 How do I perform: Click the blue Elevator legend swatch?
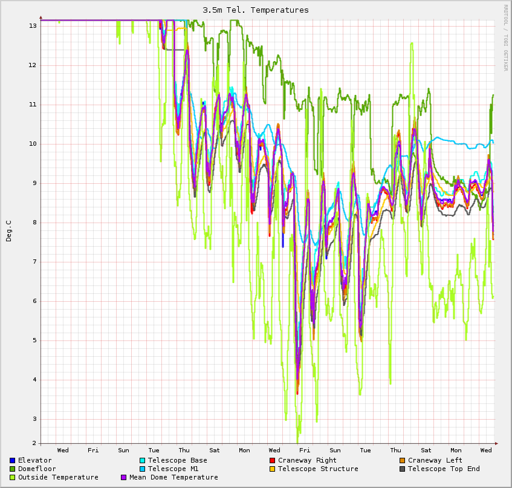coord(12,460)
